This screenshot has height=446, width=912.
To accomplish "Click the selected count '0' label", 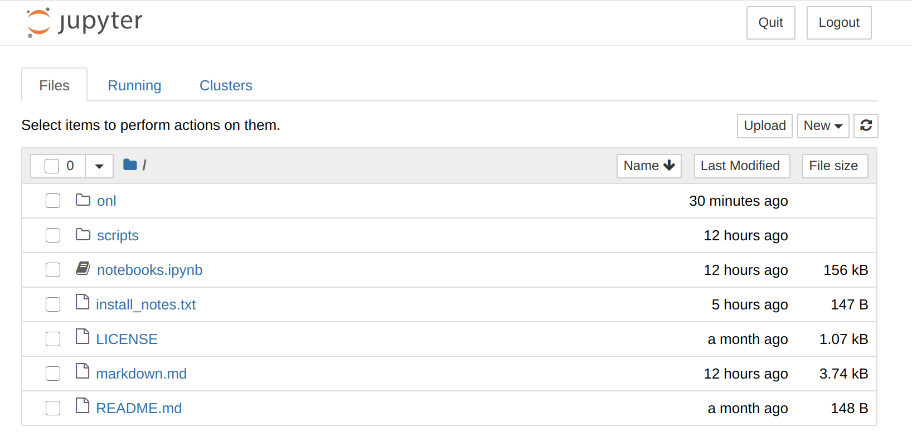I will click(x=70, y=166).
